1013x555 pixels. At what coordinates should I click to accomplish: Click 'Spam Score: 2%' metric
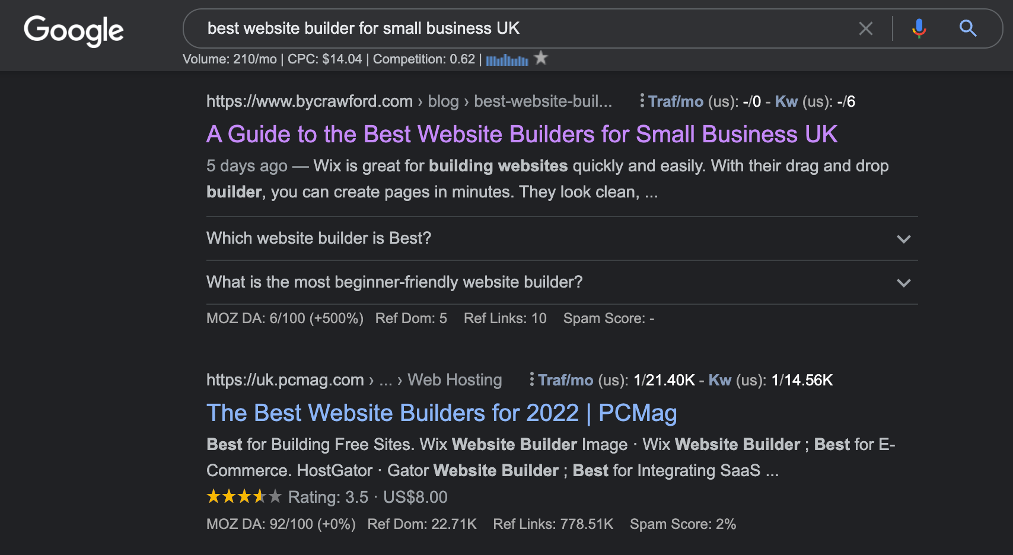point(683,524)
